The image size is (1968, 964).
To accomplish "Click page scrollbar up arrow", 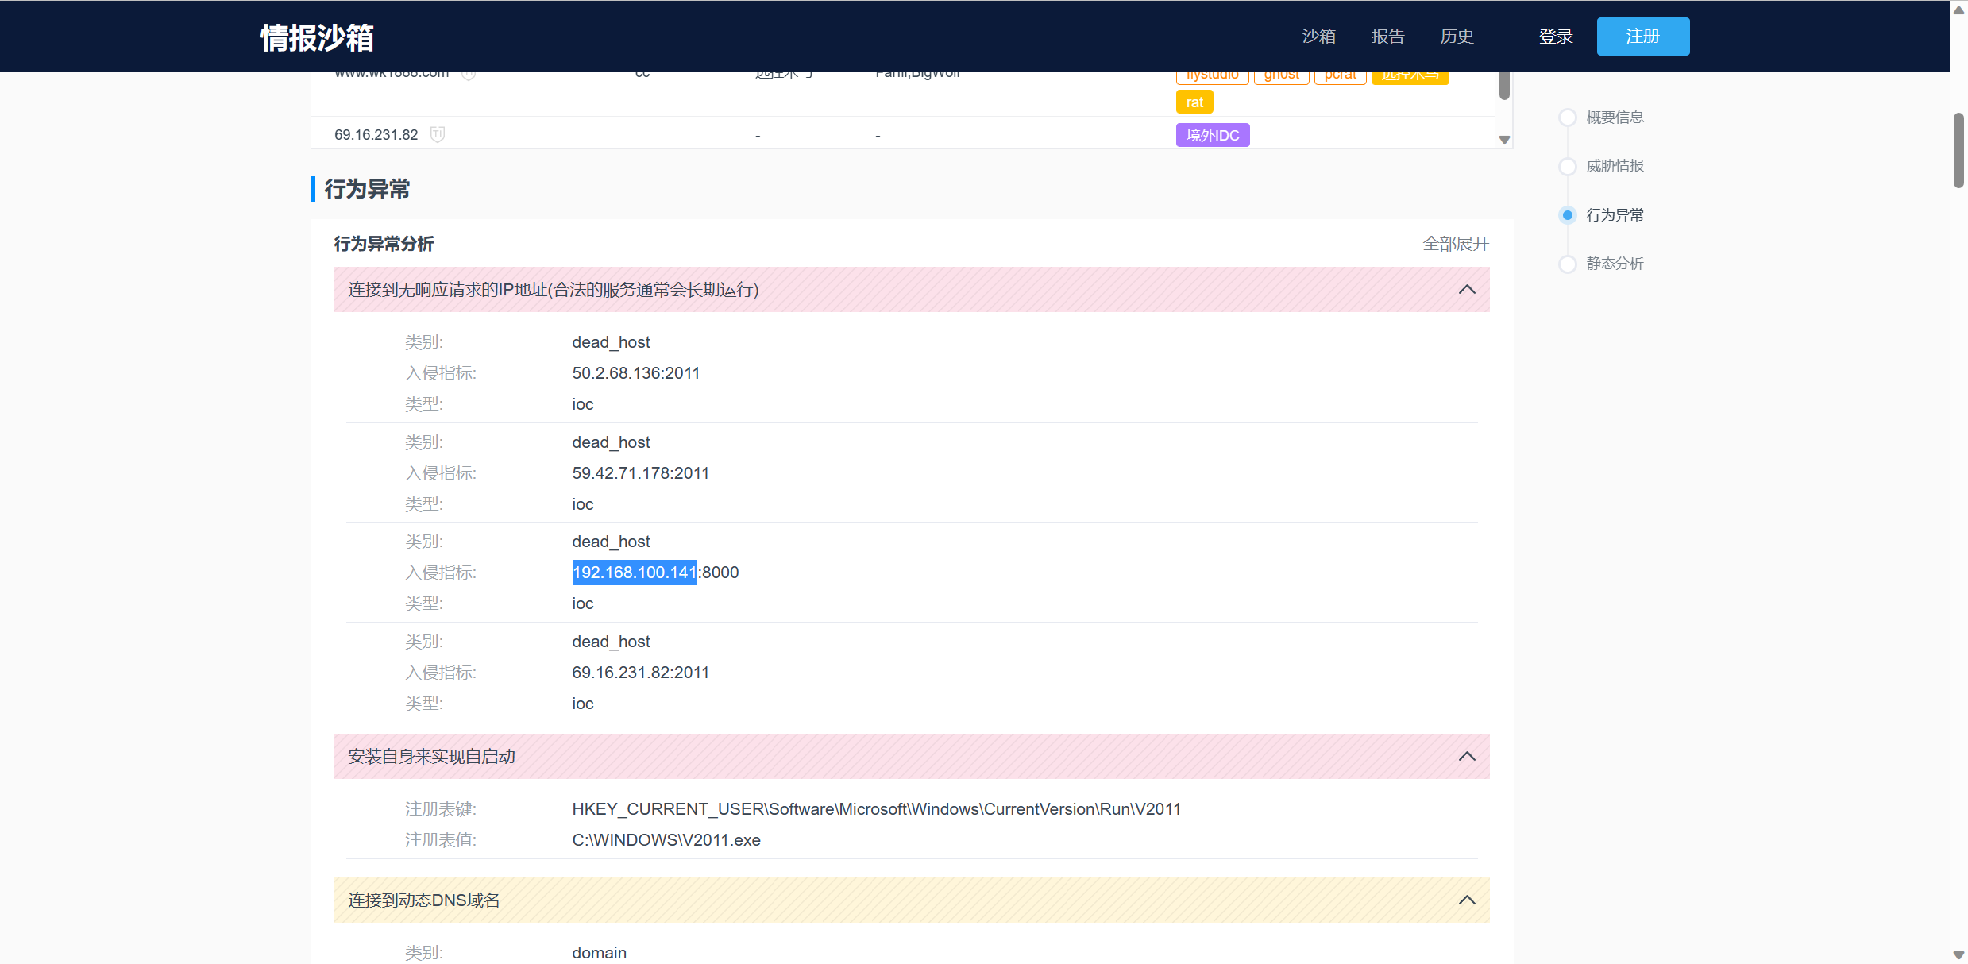I will click(x=1958, y=10).
